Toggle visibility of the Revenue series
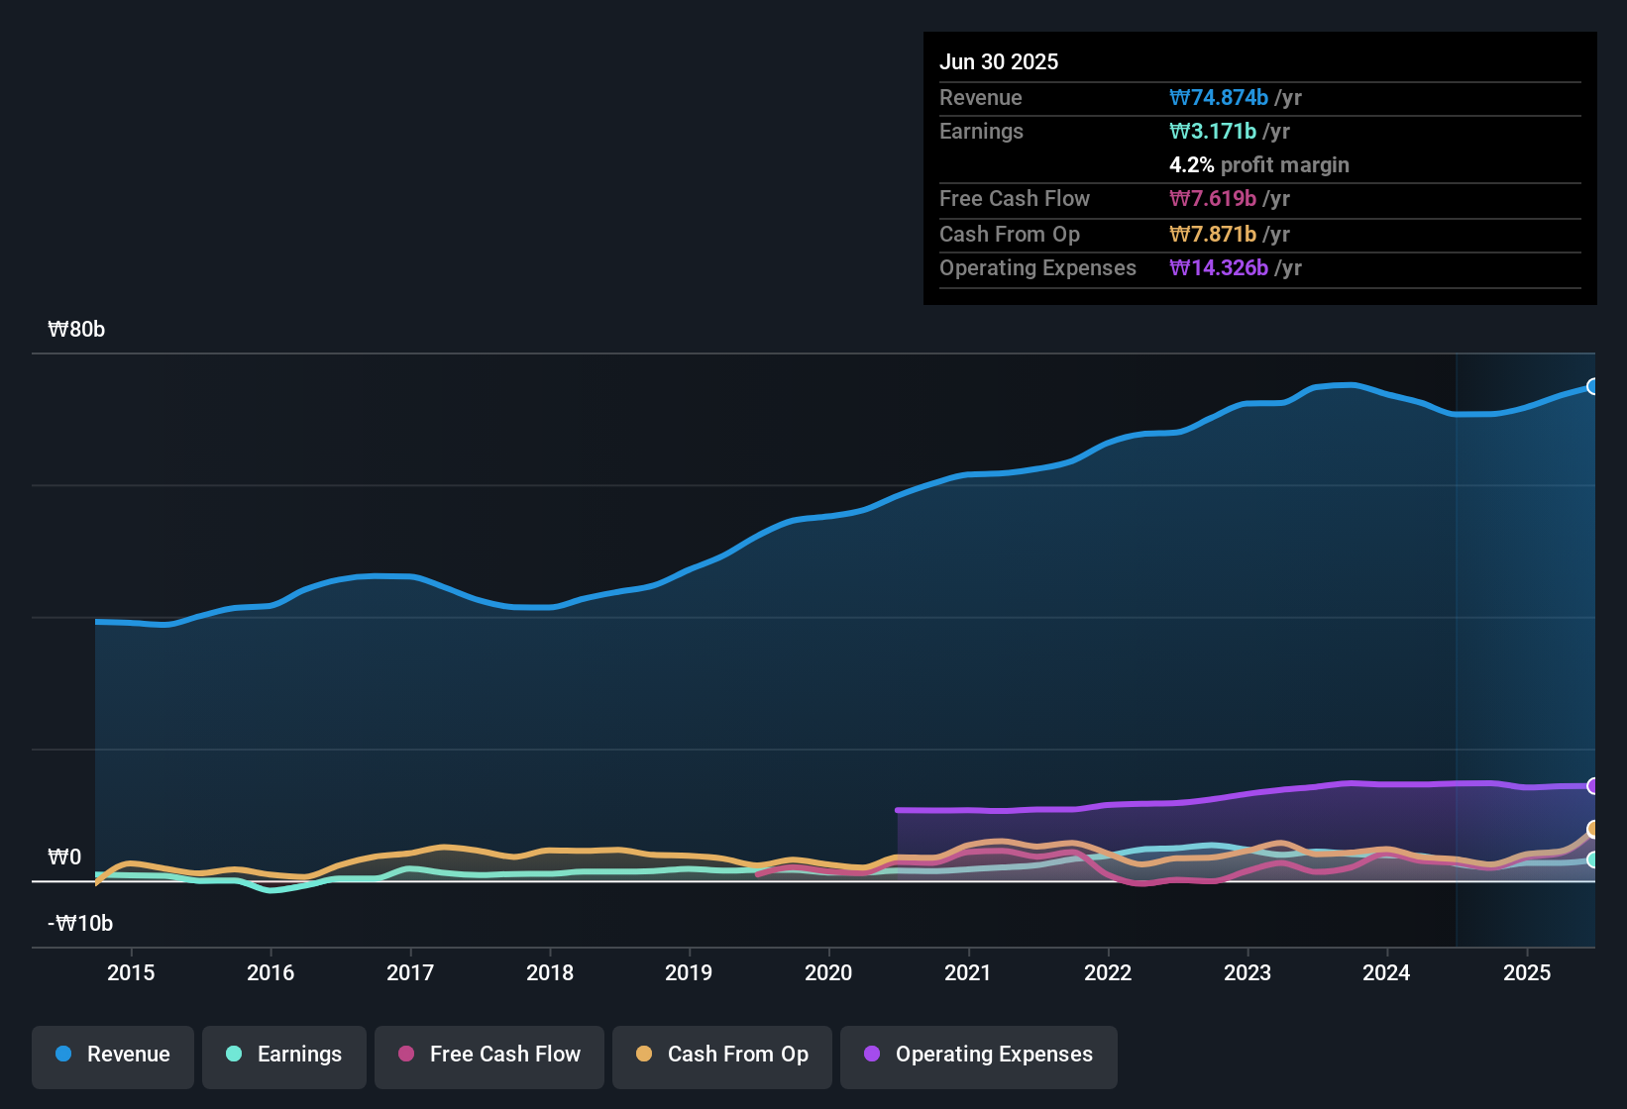 tap(112, 1056)
